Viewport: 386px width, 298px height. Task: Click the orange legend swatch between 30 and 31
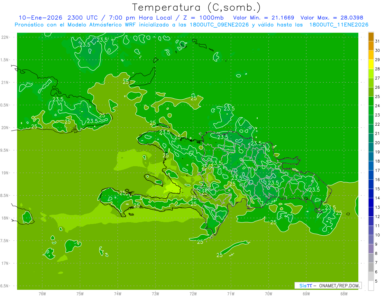tap(371, 46)
